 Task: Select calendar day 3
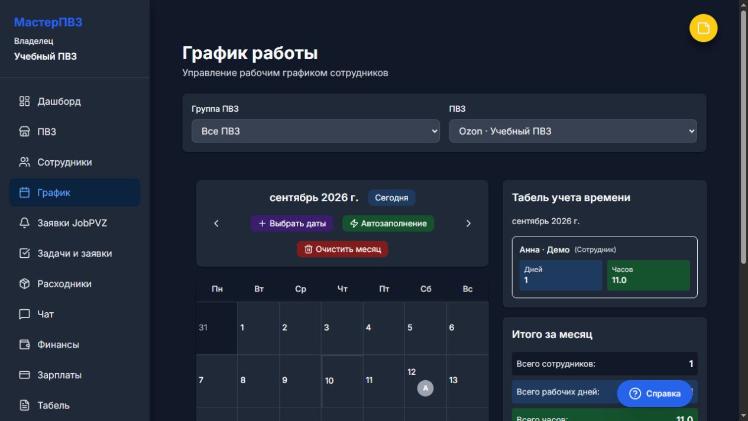(x=342, y=328)
